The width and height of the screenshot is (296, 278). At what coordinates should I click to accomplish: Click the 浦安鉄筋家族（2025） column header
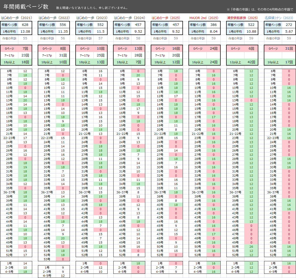242,18
